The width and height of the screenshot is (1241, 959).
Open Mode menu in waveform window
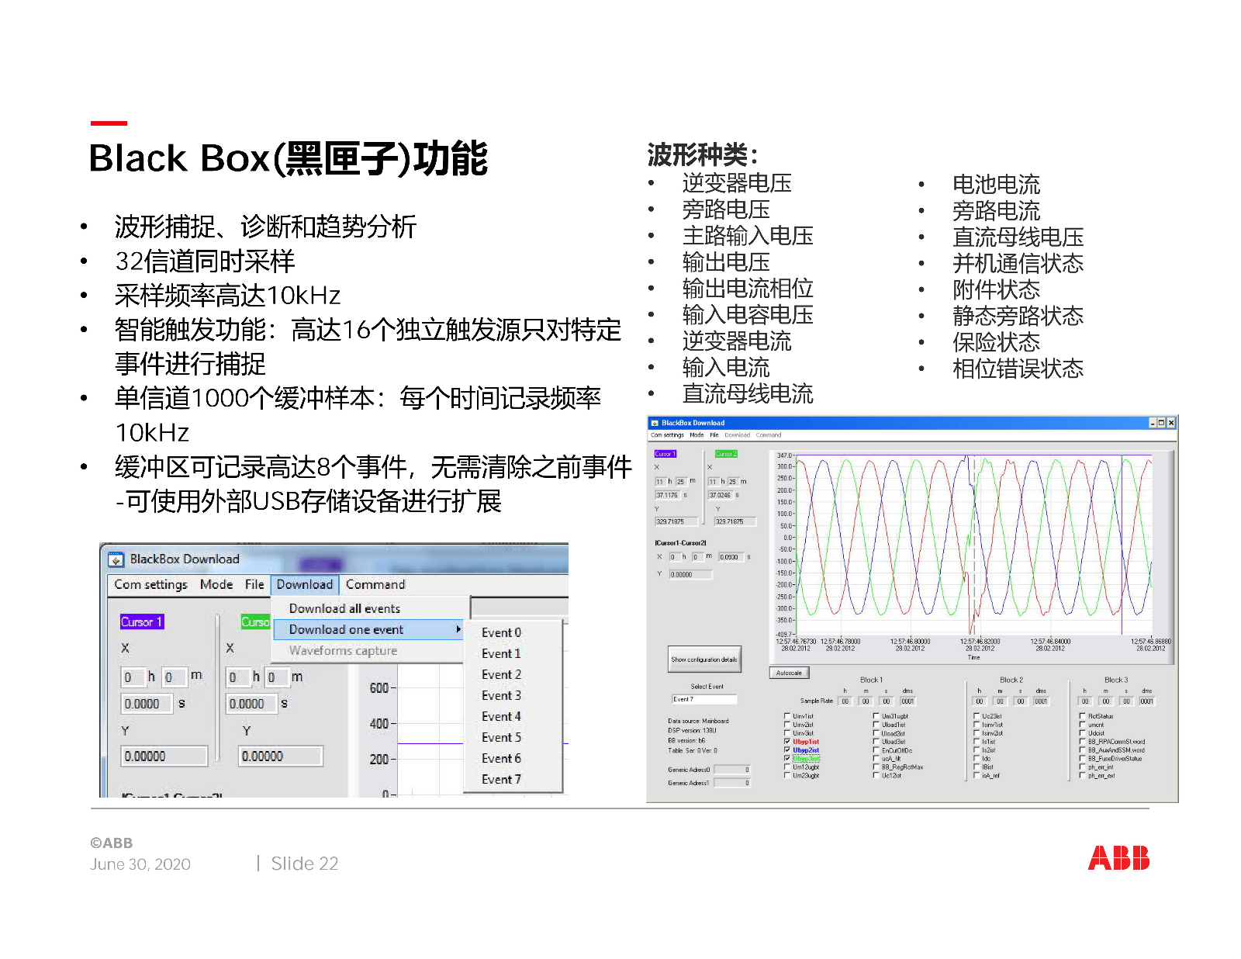pos(697,434)
